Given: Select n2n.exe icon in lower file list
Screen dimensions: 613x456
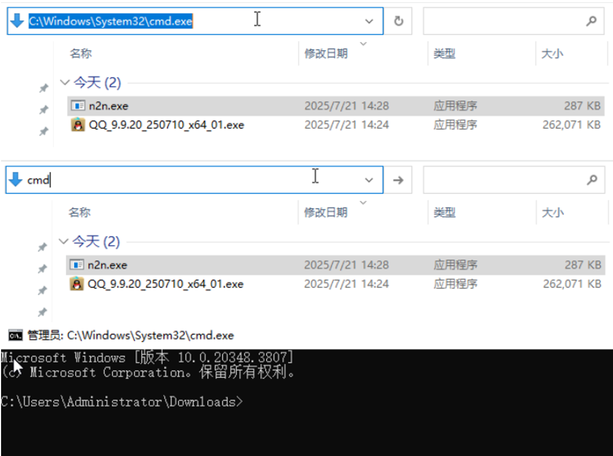Looking at the screenshot, I should point(77,265).
